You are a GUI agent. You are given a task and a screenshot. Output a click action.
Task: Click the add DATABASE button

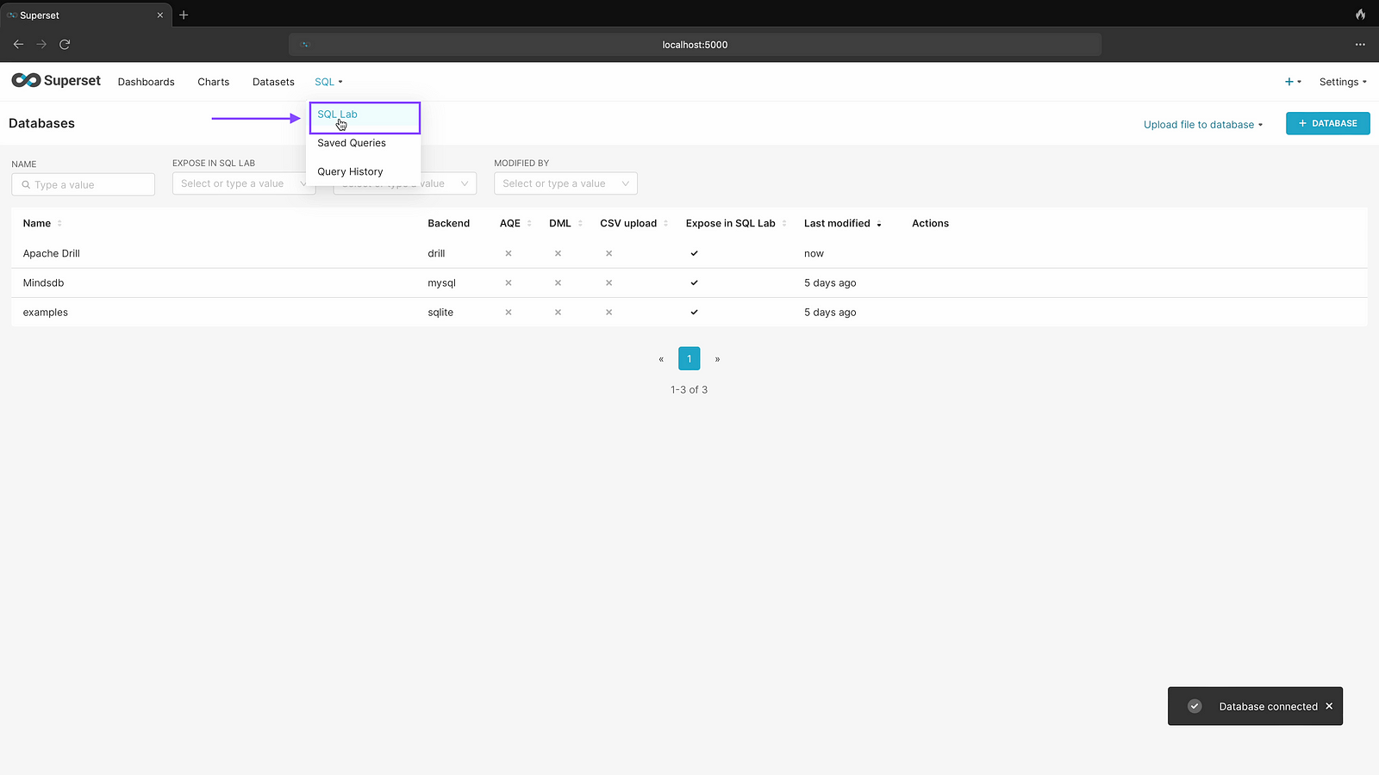click(1327, 123)
